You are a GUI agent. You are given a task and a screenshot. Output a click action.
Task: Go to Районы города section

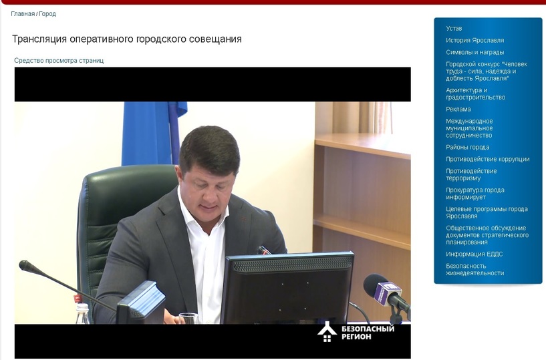467,147
